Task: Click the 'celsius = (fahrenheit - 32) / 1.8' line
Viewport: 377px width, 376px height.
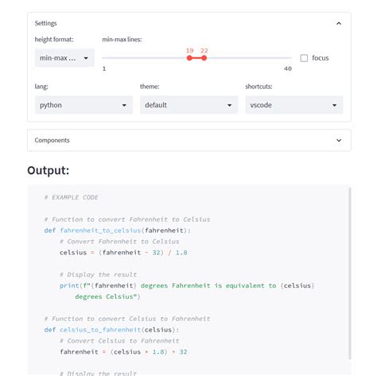Action: [123, 253]
